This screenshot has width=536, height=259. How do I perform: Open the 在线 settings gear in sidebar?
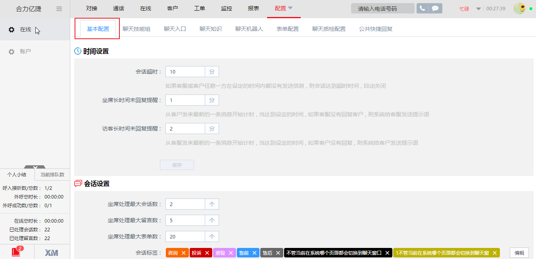(11, 29)
